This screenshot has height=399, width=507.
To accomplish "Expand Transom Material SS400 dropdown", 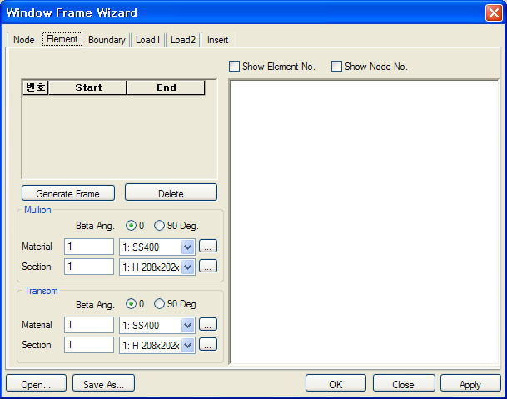I will click(187, 326).
